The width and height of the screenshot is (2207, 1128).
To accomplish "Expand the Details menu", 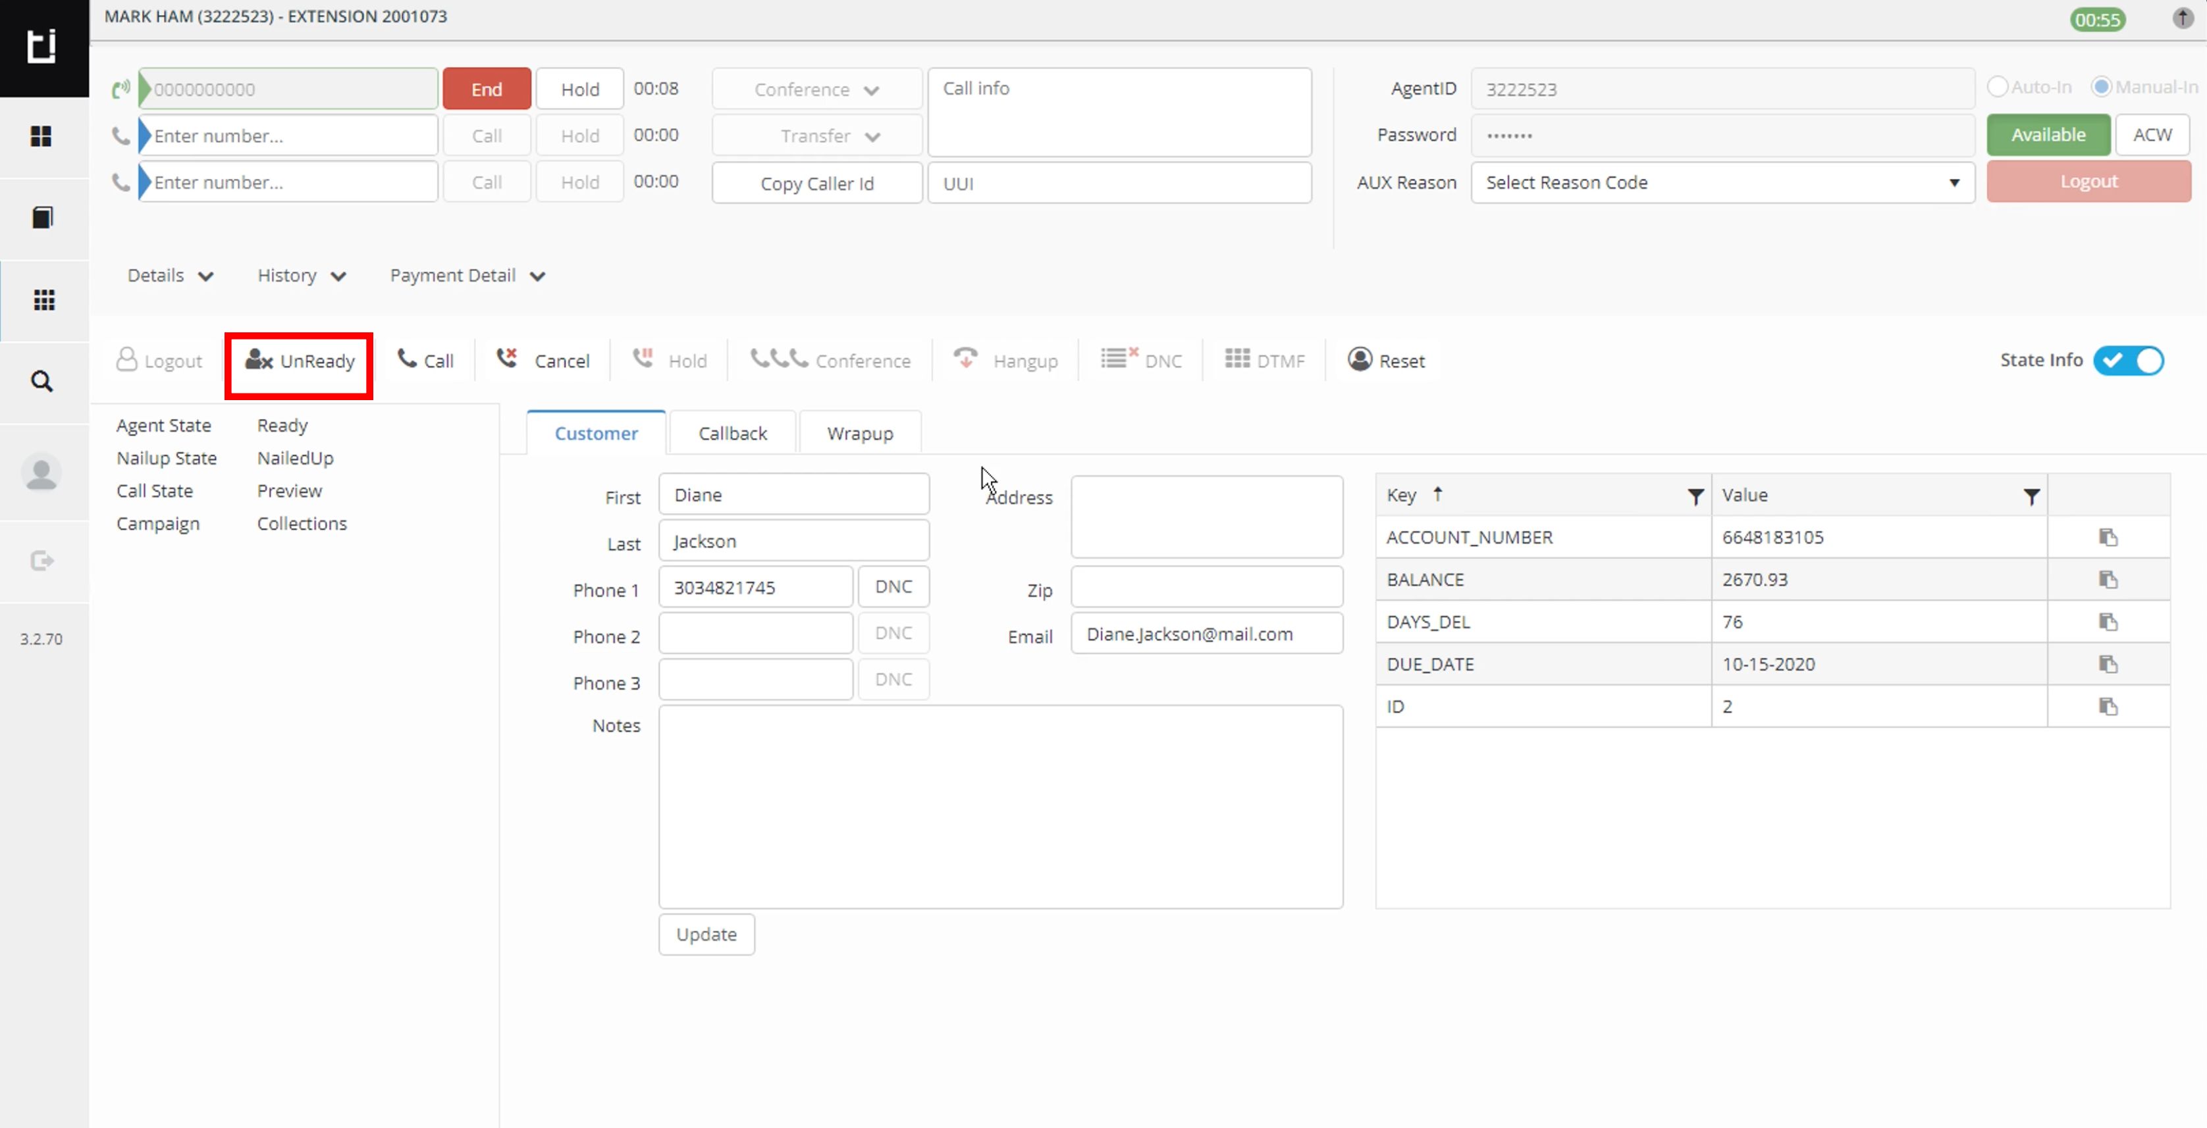I will [170, 276].
